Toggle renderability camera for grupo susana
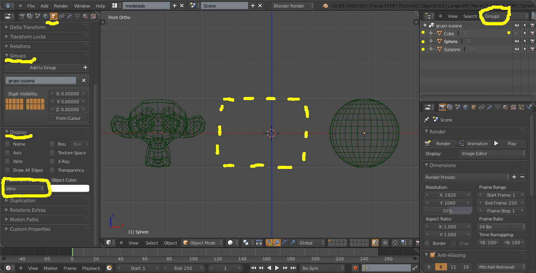Image resolution: width=536 pixels, height=273 pixels. (532, 25)
